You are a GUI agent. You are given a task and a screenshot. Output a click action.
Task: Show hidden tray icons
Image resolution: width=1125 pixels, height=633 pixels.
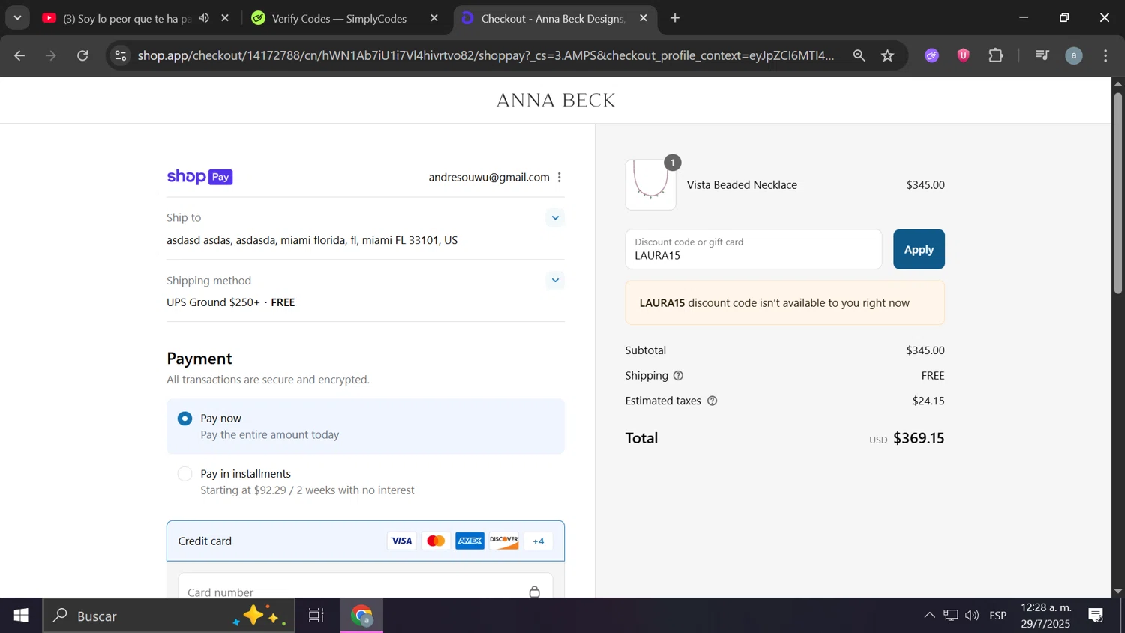click(x=929, y=616)
